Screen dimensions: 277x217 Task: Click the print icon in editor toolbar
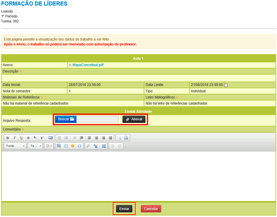[126, 138]
